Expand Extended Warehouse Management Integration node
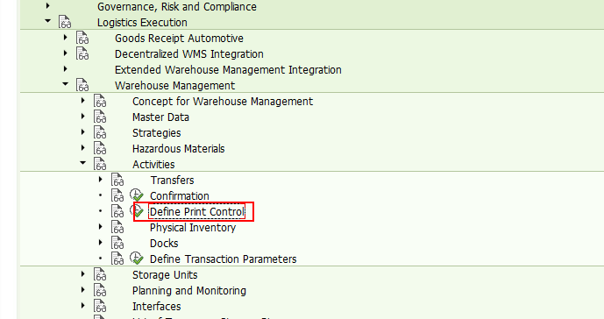 click(66, 69)
